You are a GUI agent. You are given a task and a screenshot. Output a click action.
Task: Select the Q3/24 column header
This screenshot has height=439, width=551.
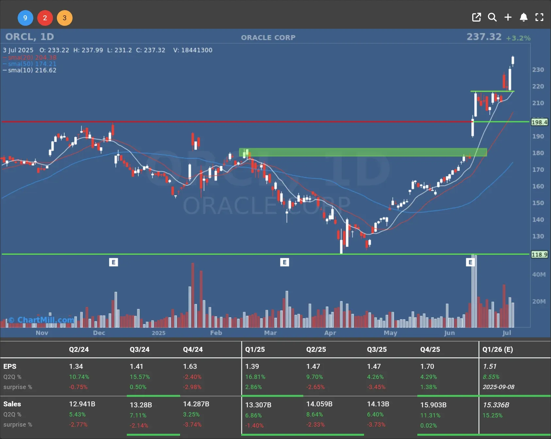[140, 350]
